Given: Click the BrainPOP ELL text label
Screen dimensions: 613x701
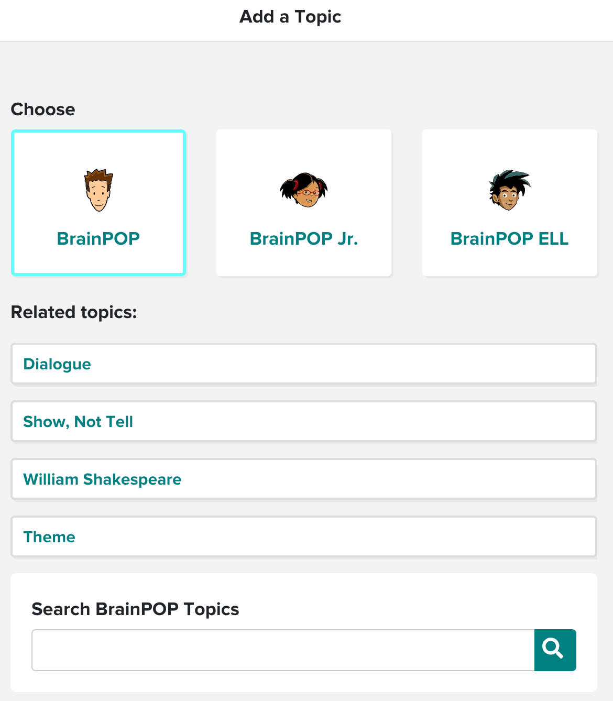Looking at the screenshot, I should 509,238.
